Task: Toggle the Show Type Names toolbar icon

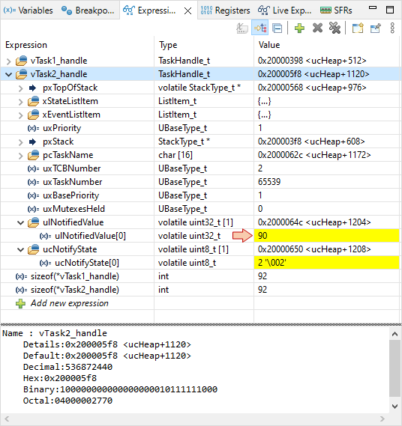Action: pos(242,28)
